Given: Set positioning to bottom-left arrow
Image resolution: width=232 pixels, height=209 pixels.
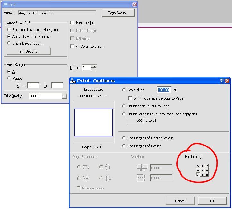Looking at the screenshot, I should coord(198,175).
